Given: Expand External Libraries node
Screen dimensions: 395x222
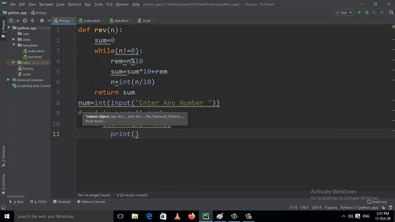Looking at the screenshot, I should [8, 80].
